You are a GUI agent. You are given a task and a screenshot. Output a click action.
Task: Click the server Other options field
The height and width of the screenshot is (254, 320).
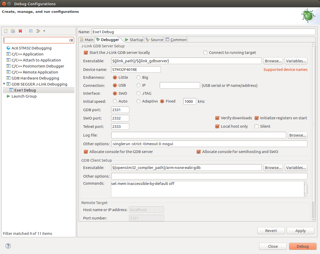pos(209,144)
